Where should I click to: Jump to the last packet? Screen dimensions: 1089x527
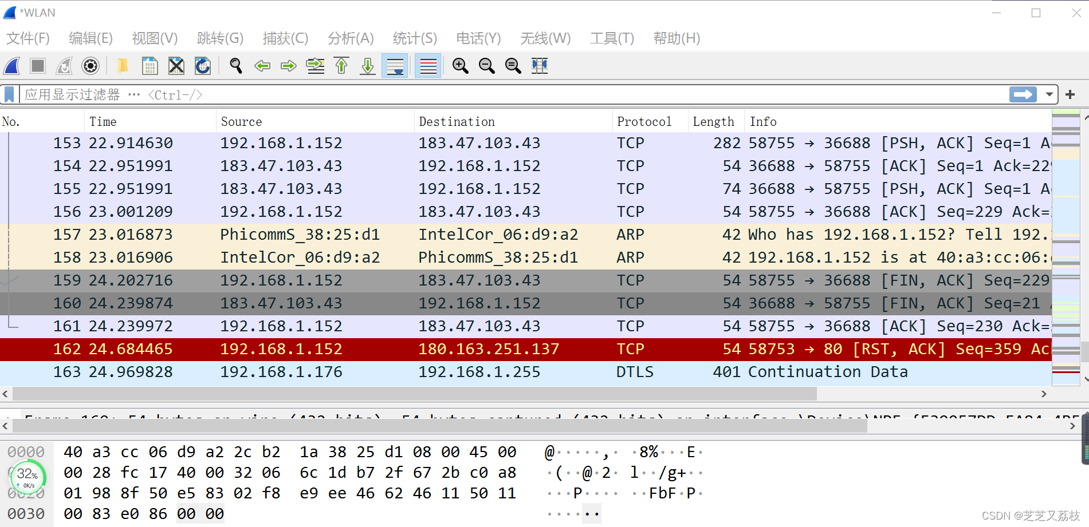pos(368,66)
